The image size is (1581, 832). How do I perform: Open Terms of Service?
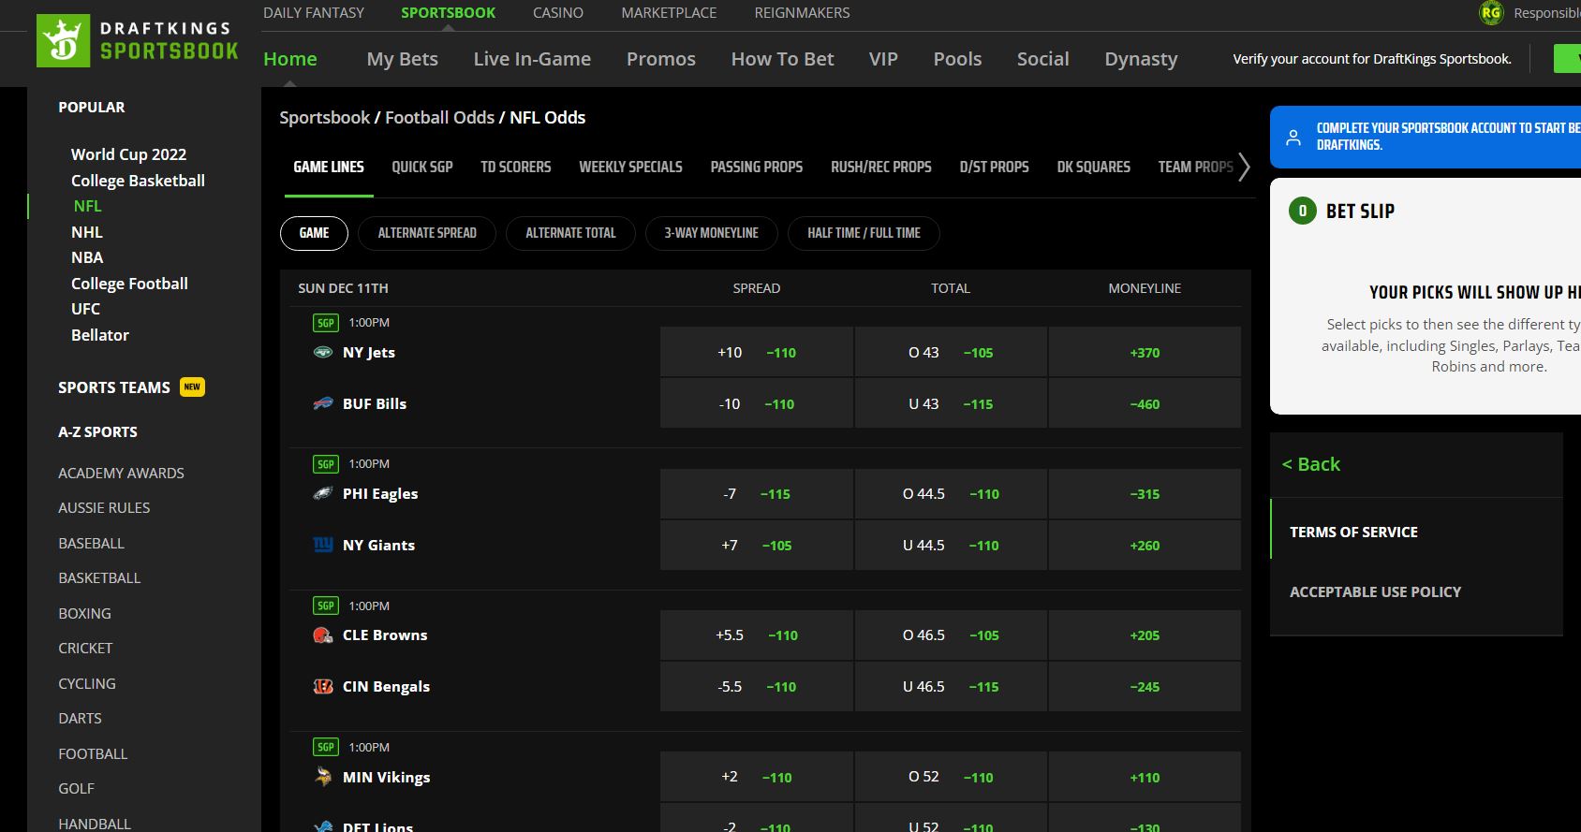[x=1353, y=532]
